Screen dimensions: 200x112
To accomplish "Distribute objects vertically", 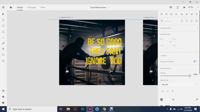I will pos(176,14).
